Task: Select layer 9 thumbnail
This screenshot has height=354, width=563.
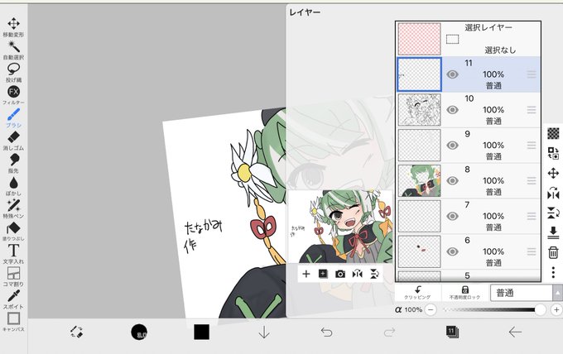Action: pyautogui.click(x=420, y=146)
